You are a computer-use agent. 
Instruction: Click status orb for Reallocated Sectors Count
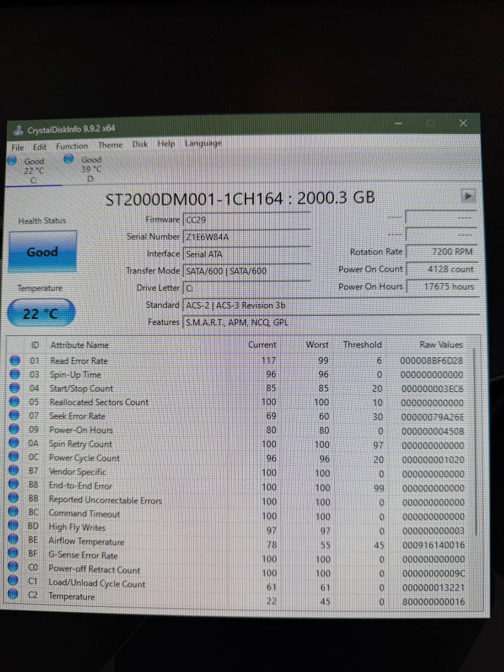pos(15,402)
